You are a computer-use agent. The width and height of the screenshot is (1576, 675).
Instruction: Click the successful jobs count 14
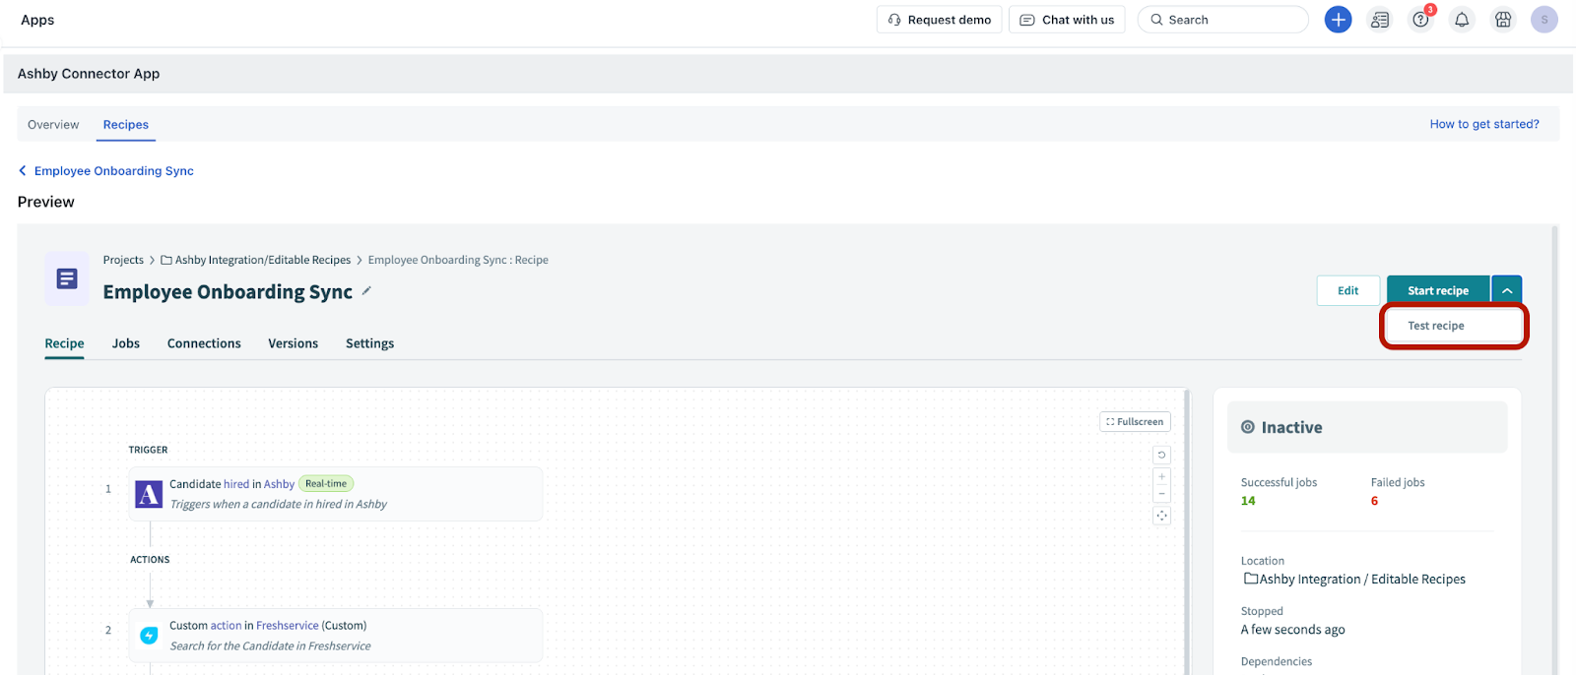click(1248, 501)
